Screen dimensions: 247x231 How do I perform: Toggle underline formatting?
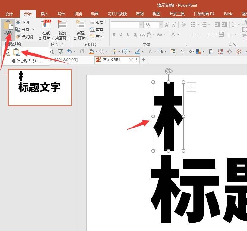coord(128,34)
